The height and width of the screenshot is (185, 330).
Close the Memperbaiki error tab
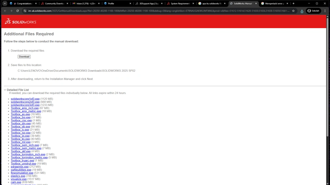tap(287, 3)
